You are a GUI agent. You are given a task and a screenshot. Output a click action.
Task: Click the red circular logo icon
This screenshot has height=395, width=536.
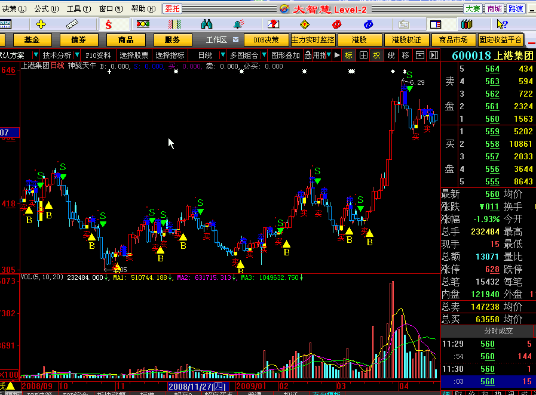click(x=336, y=24)
